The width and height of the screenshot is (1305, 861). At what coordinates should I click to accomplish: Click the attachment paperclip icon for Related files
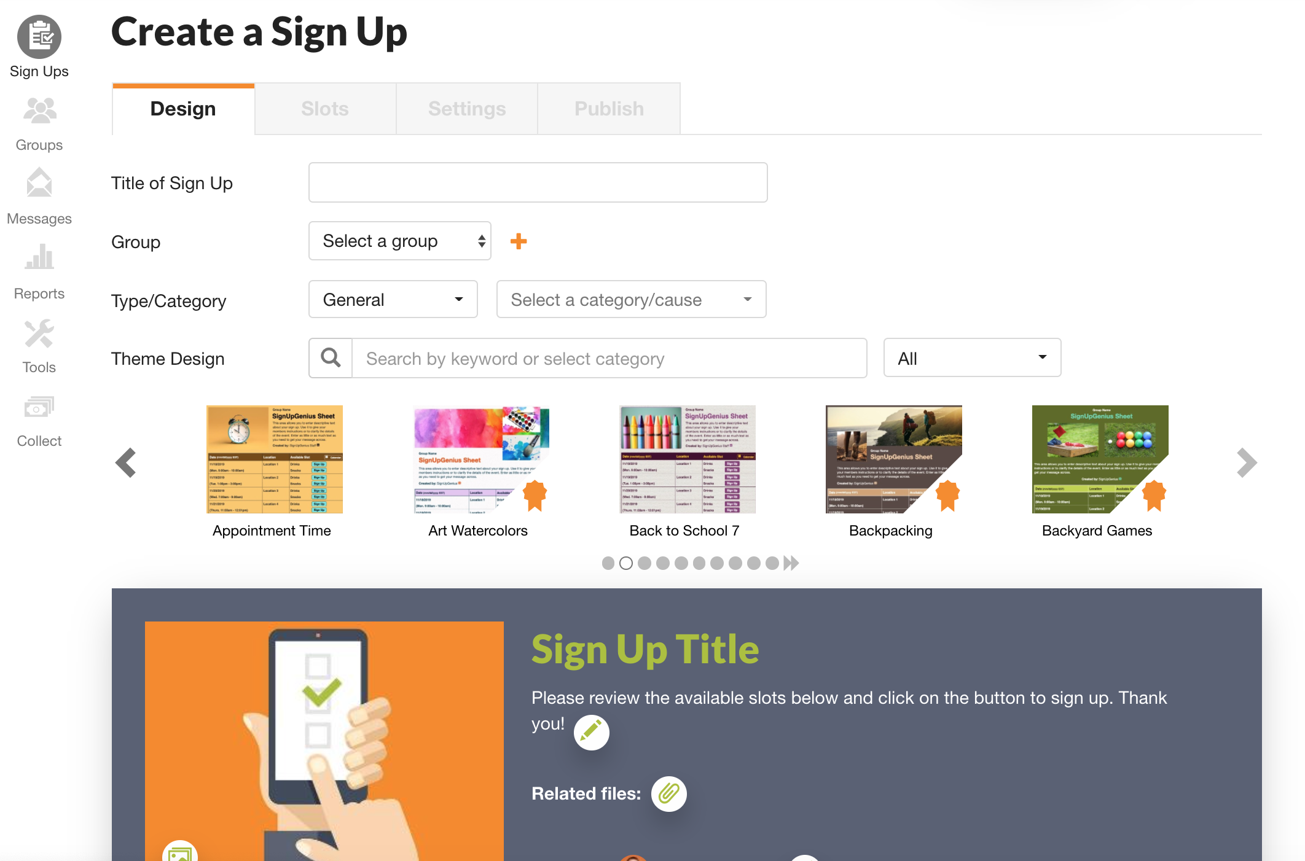point(671,793)
